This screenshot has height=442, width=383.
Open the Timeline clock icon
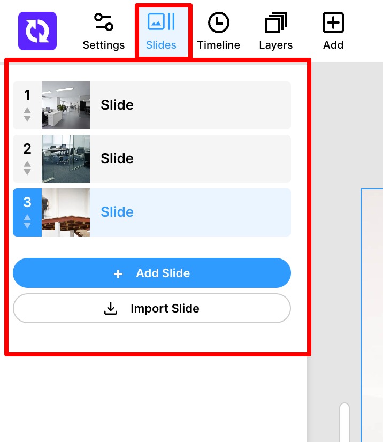click(218, 22)
